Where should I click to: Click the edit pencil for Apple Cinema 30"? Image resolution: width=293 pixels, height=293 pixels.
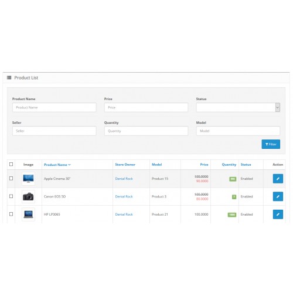tap(278, 179)
